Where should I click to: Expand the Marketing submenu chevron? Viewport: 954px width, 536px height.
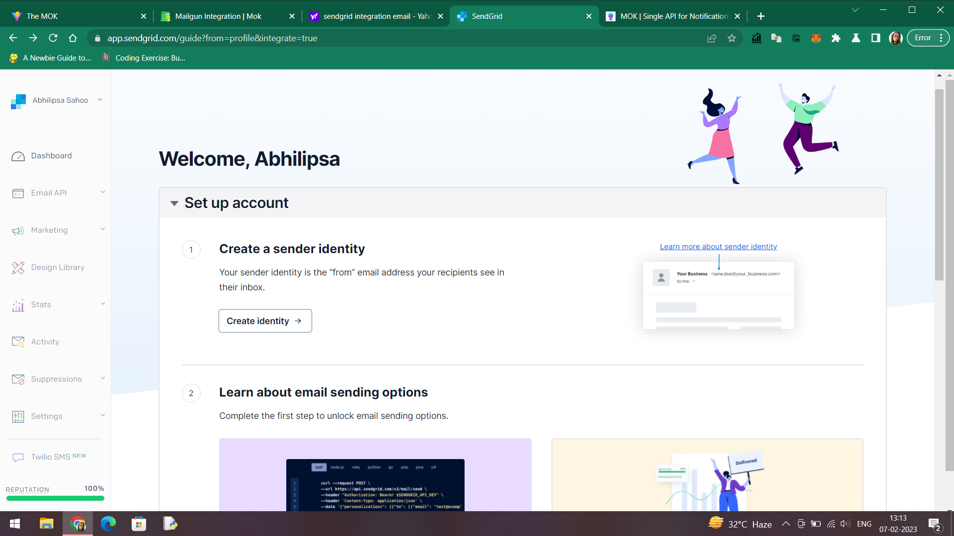pyautogui.click(x=103, y=230)
